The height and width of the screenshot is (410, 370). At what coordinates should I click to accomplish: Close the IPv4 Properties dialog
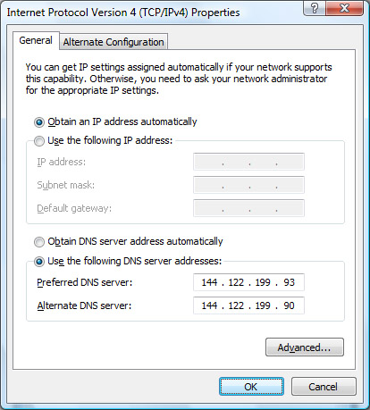click(x=344, y=8)
